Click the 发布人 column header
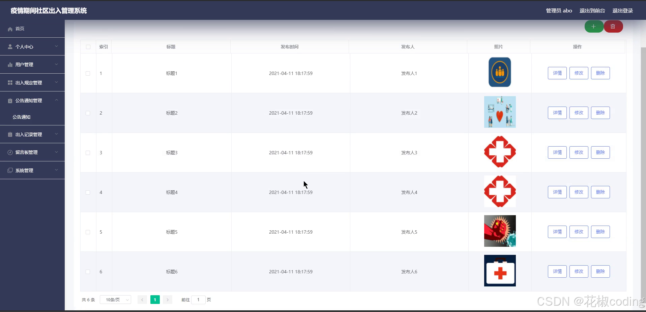646x312 pixels. pyautogui.click(x=408, y=47)
